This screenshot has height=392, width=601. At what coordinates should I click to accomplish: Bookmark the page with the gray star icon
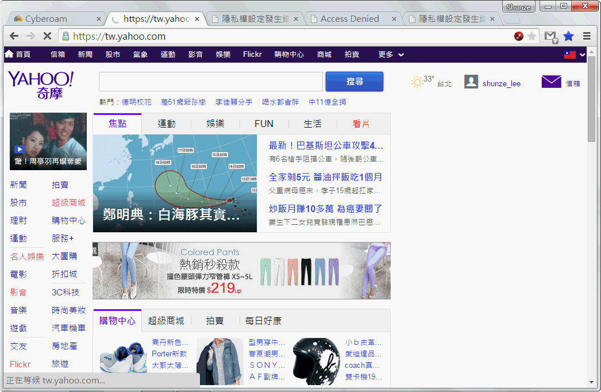pos(531,36)
